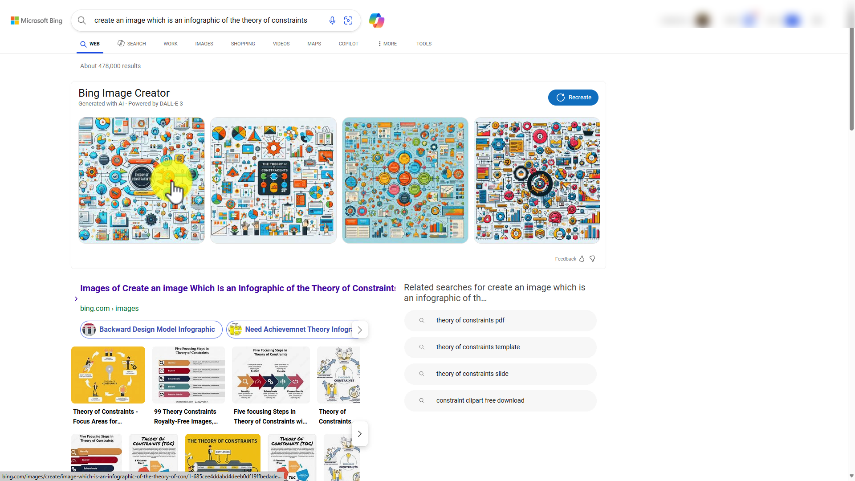Open the third generated infographic with teal background
This screenshot has height=481, width=855.
point(405,180)
